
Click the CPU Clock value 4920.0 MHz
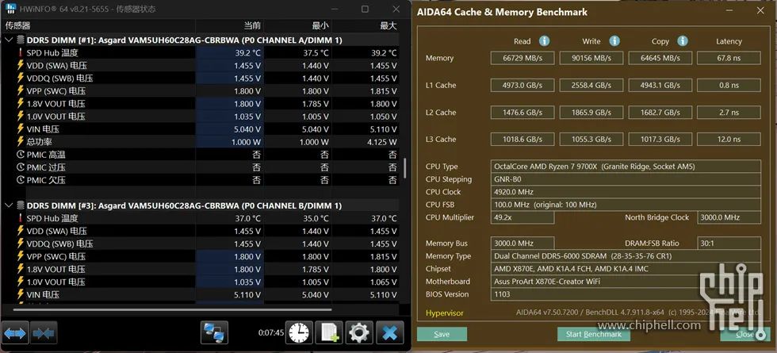pos(626,192)
